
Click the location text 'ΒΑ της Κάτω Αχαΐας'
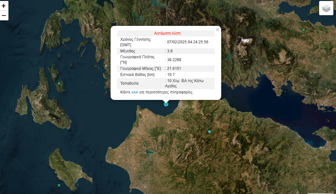point(185,83)
